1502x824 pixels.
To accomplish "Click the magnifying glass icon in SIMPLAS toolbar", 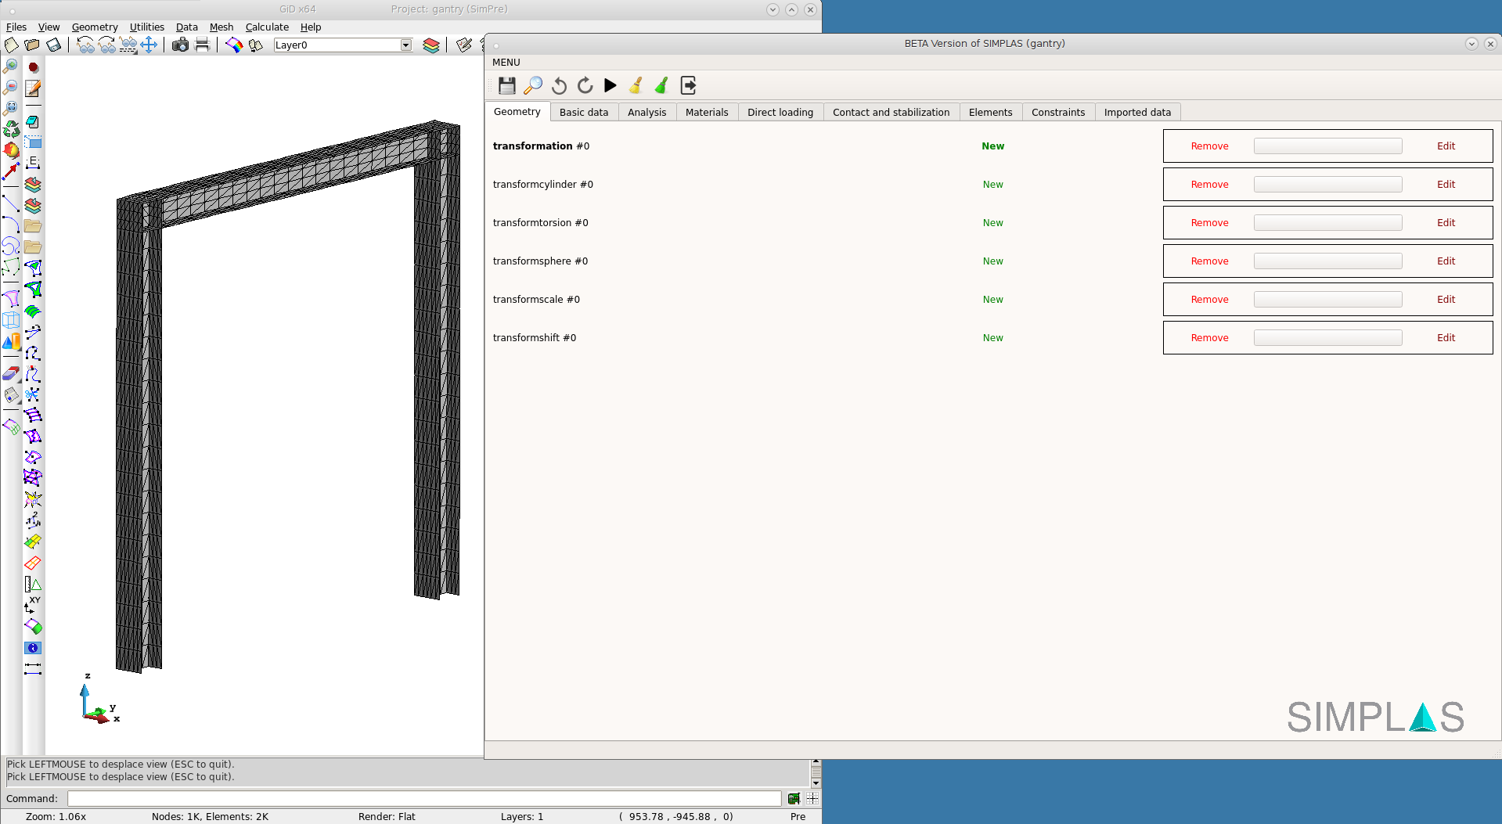I will coord(533,85).
